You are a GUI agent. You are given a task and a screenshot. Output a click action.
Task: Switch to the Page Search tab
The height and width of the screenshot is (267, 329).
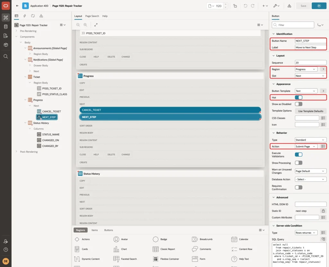point(92,16)
